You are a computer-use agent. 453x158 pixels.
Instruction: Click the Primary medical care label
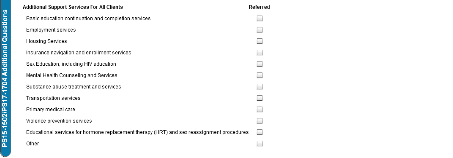tap(51, 110)
